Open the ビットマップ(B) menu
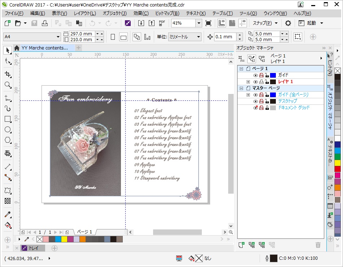Screen dimensions: 343x267 pyautogui.click(x=167, y=13)
